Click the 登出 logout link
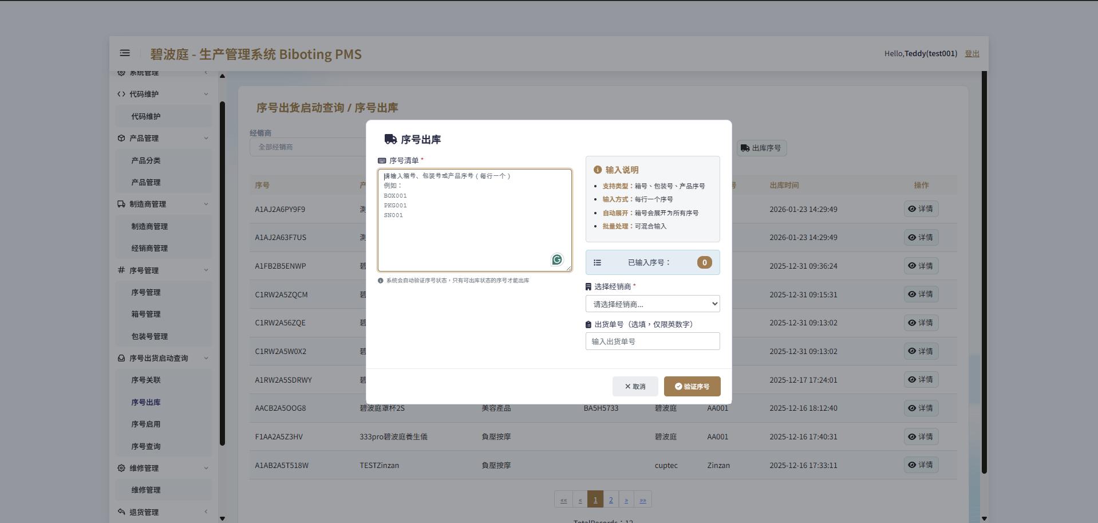Viewport: 1098px width, 523px height. (972, 53)
